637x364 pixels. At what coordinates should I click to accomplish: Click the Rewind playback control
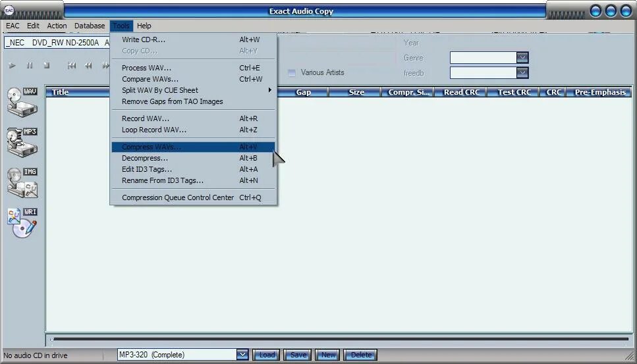point(88,65)
